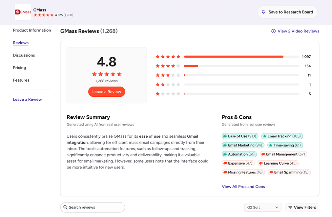
Task: Select the Reviews sidebar tab
Action: click(x=21, y=43)
